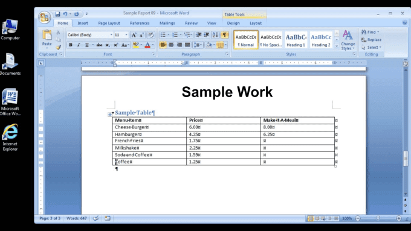Switch to Draft view
Image resolution: width=411 pixels, height=231 pixels.
(x=336, y=218)
